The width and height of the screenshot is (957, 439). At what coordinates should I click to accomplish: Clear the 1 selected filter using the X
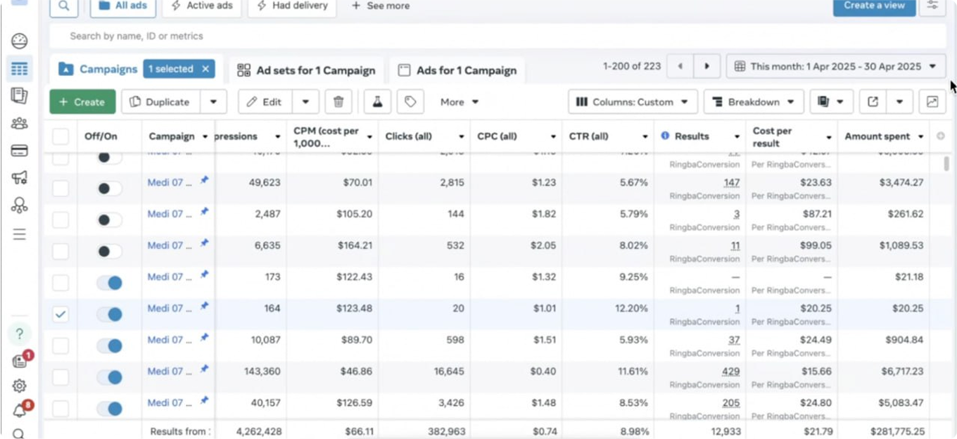pyautogui.click(x=205, y=69)
